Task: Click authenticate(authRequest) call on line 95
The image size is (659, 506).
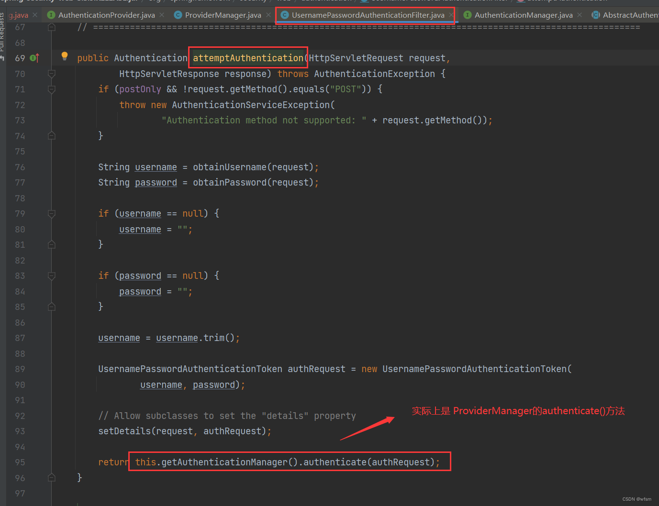Action: (369, 462)
